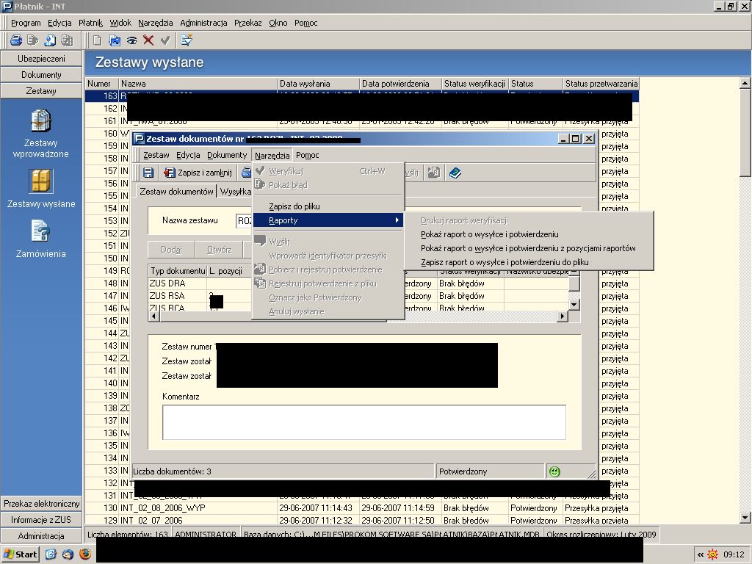The width and height of the screenshot is (752, 564).
Task: Sort list by Data wysłania column header
Action: (319, 84)
